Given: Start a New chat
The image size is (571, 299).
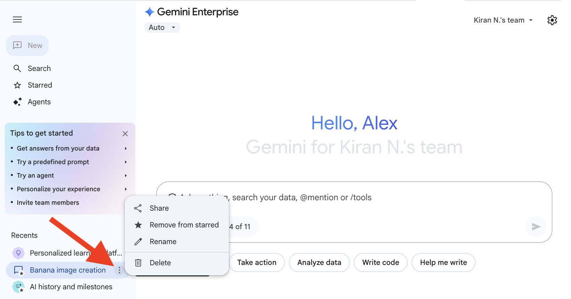Looking at the screenshot, I should (27, 46).
